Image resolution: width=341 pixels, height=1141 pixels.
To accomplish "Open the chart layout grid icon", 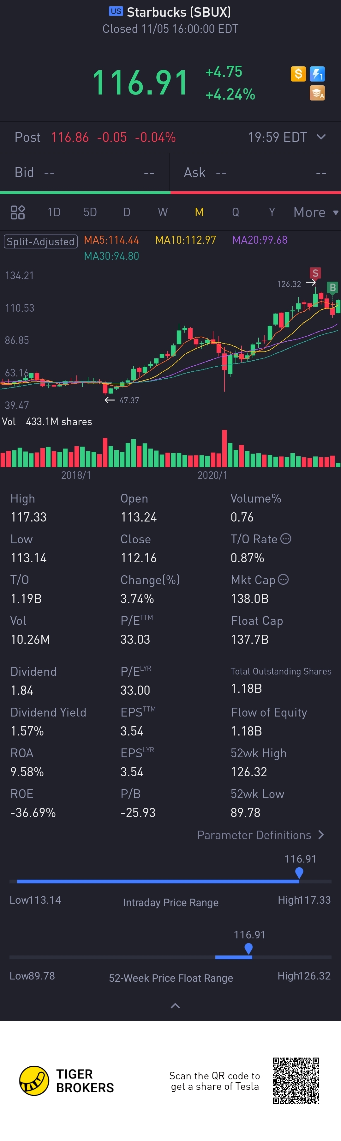I will pos(18,212).
